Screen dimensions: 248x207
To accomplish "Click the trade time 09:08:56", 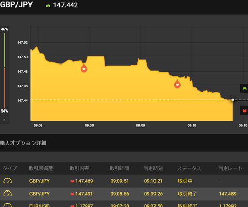I will [x=119, y=194].
